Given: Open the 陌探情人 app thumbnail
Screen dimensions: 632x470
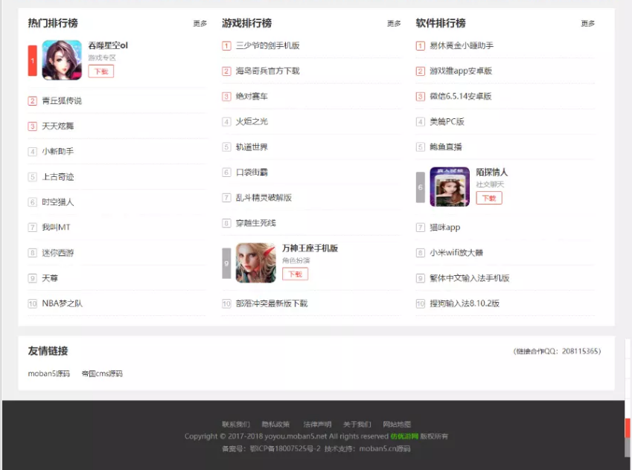Looking at the screenshot, I should 450,187.
